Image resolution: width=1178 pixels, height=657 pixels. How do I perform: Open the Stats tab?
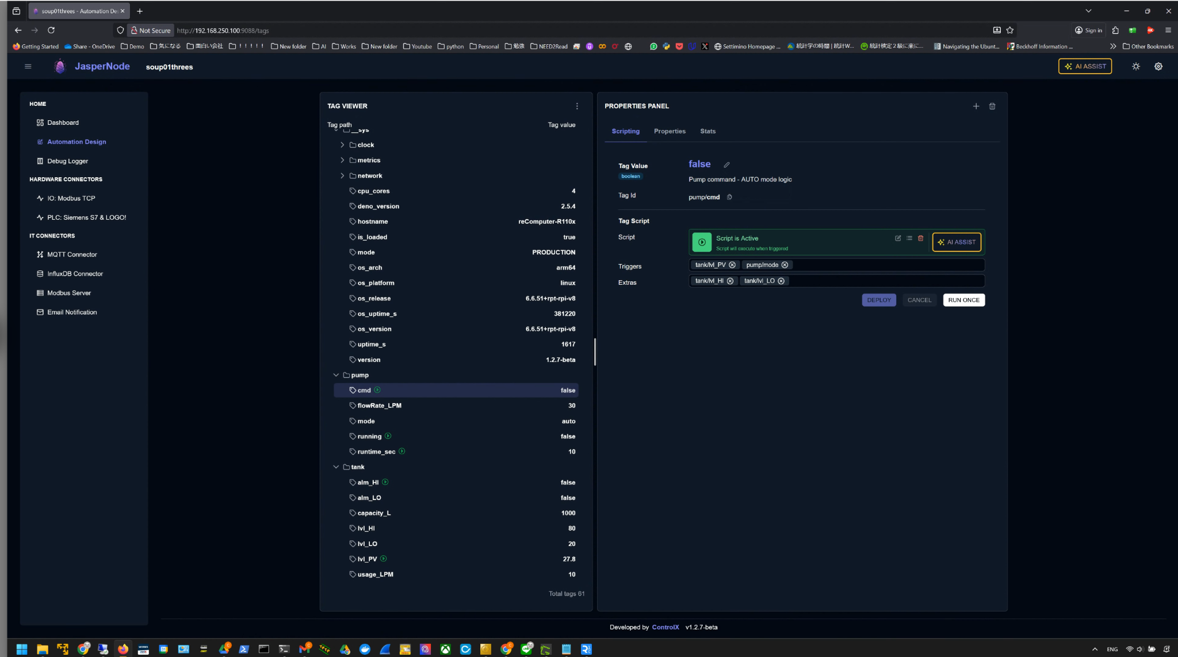point(707,132)
